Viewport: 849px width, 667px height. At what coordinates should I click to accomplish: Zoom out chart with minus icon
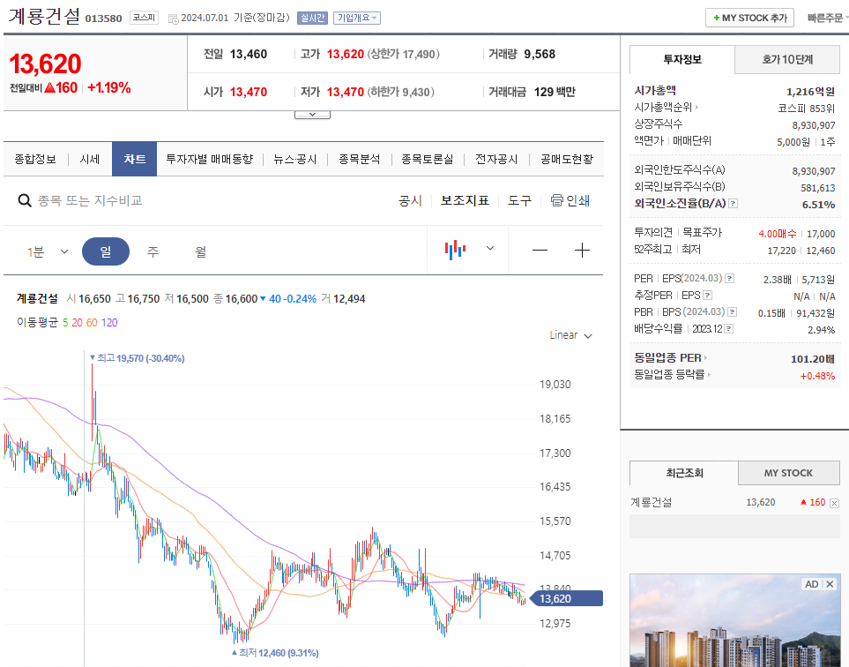(x=540, y=251)
